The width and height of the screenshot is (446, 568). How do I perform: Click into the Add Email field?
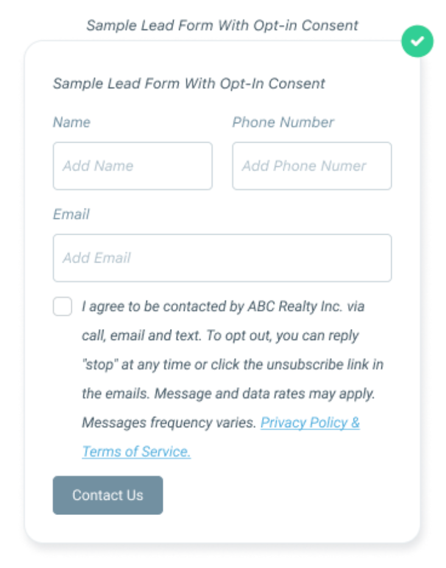point(222,258)
